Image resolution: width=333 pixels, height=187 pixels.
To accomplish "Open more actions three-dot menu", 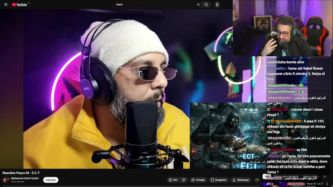I will click(x=257, y=180).
